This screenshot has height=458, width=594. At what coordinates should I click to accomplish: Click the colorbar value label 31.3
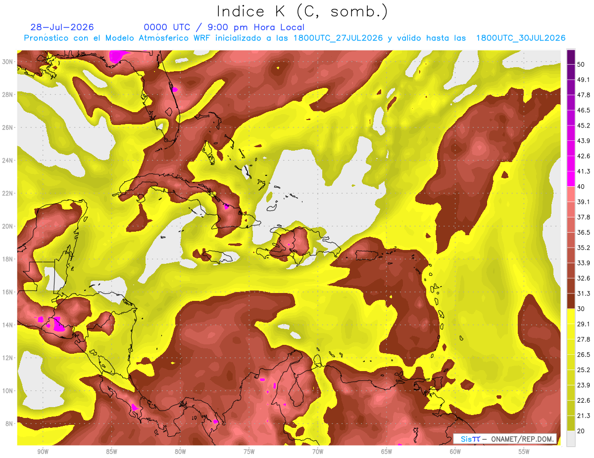[x=584, y=293]
